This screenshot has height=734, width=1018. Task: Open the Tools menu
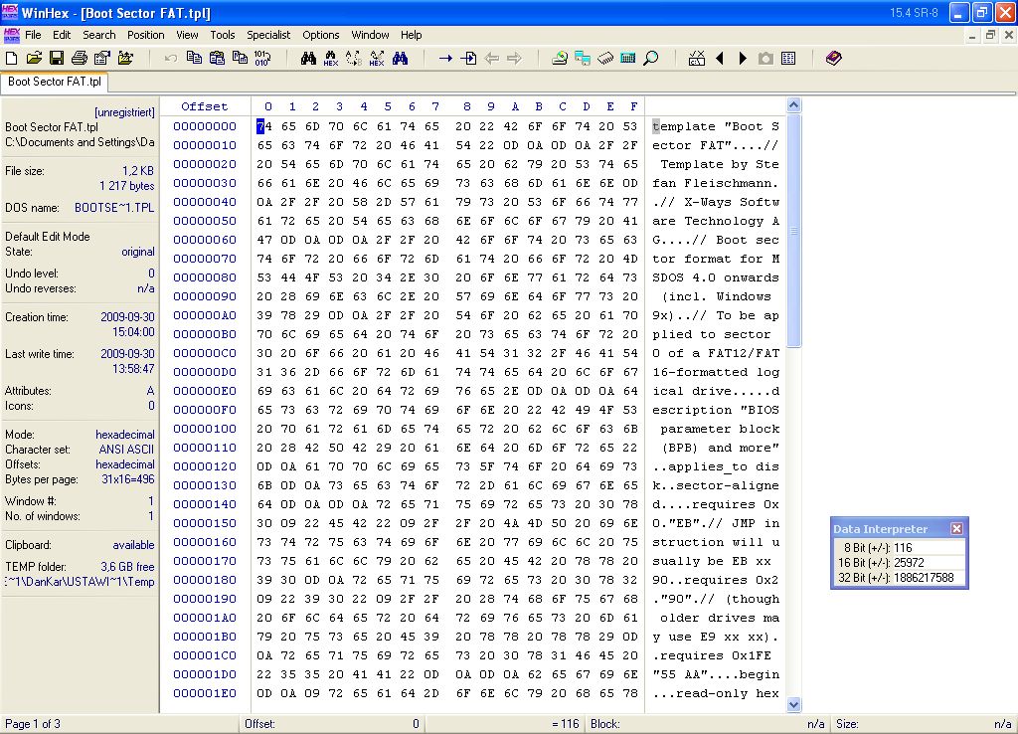point(222,35)
